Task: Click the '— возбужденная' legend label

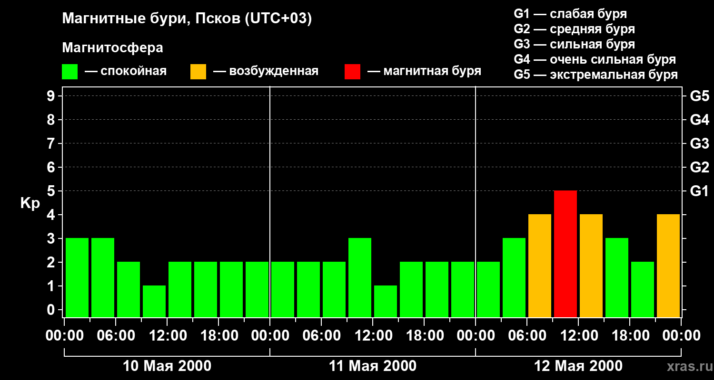Action: click(x=266, y=71)
